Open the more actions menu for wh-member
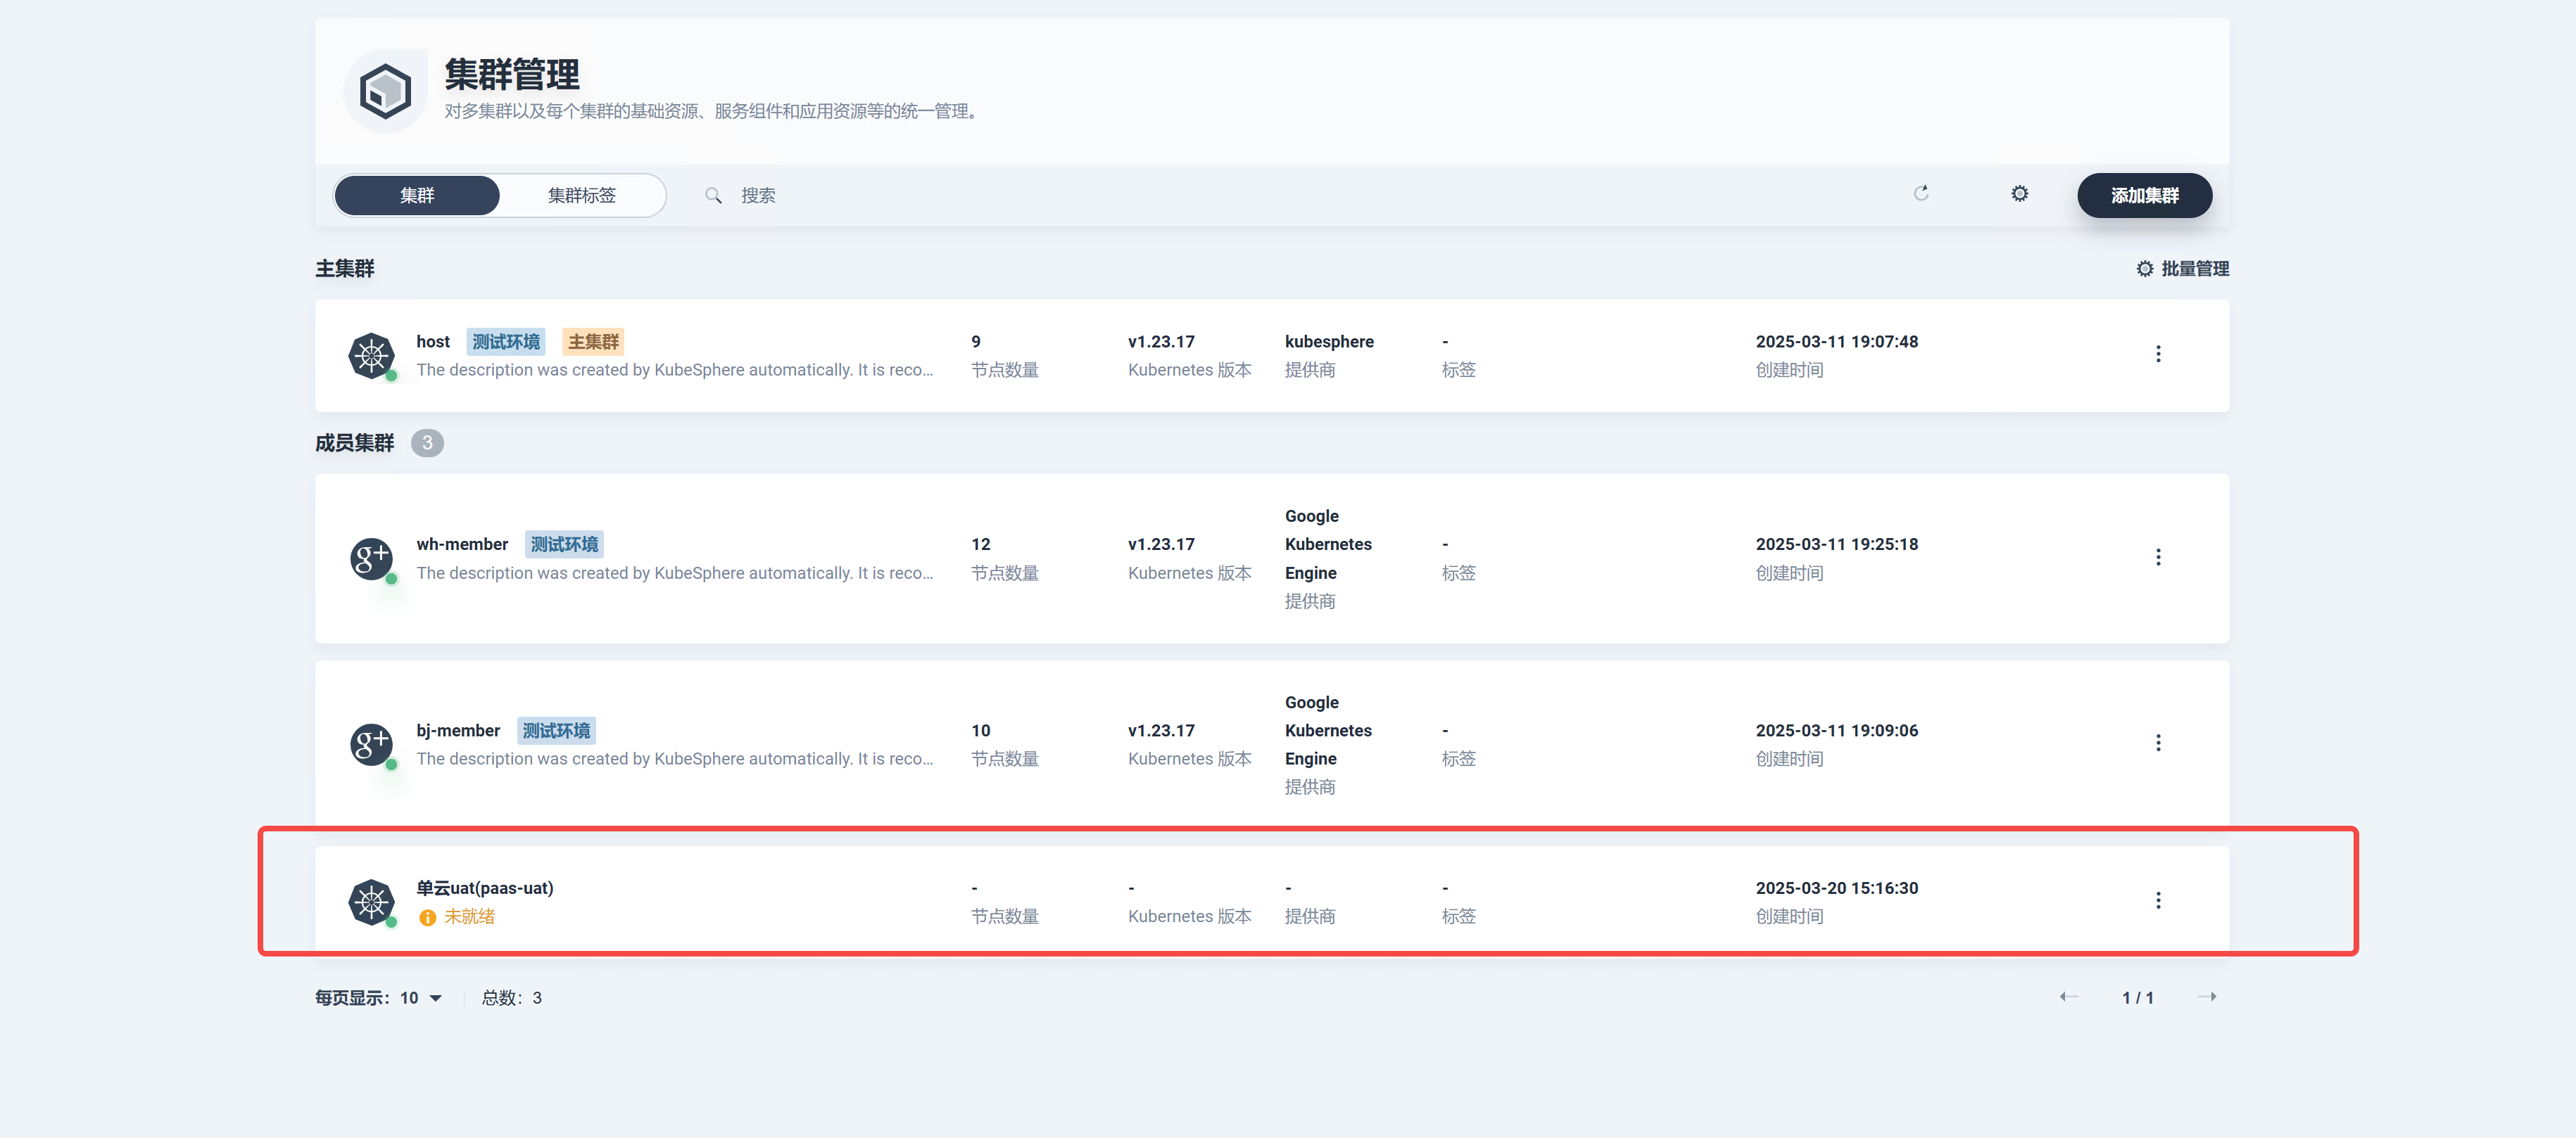The width and height of the screenshot is (2576, 1138). (2158, 558)
